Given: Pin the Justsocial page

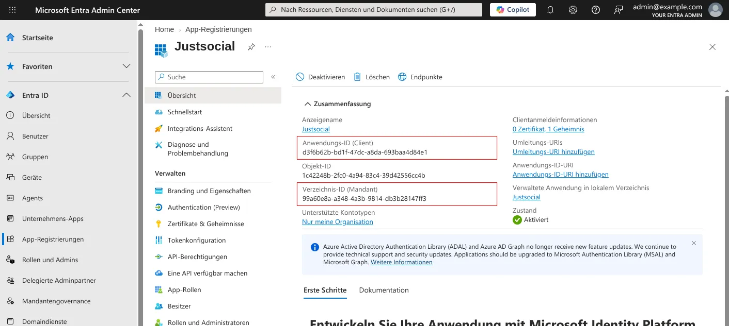Looking at the screenshot, I should (x=251, y=47).
